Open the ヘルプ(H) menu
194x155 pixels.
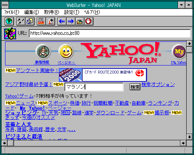coord(92,12)
